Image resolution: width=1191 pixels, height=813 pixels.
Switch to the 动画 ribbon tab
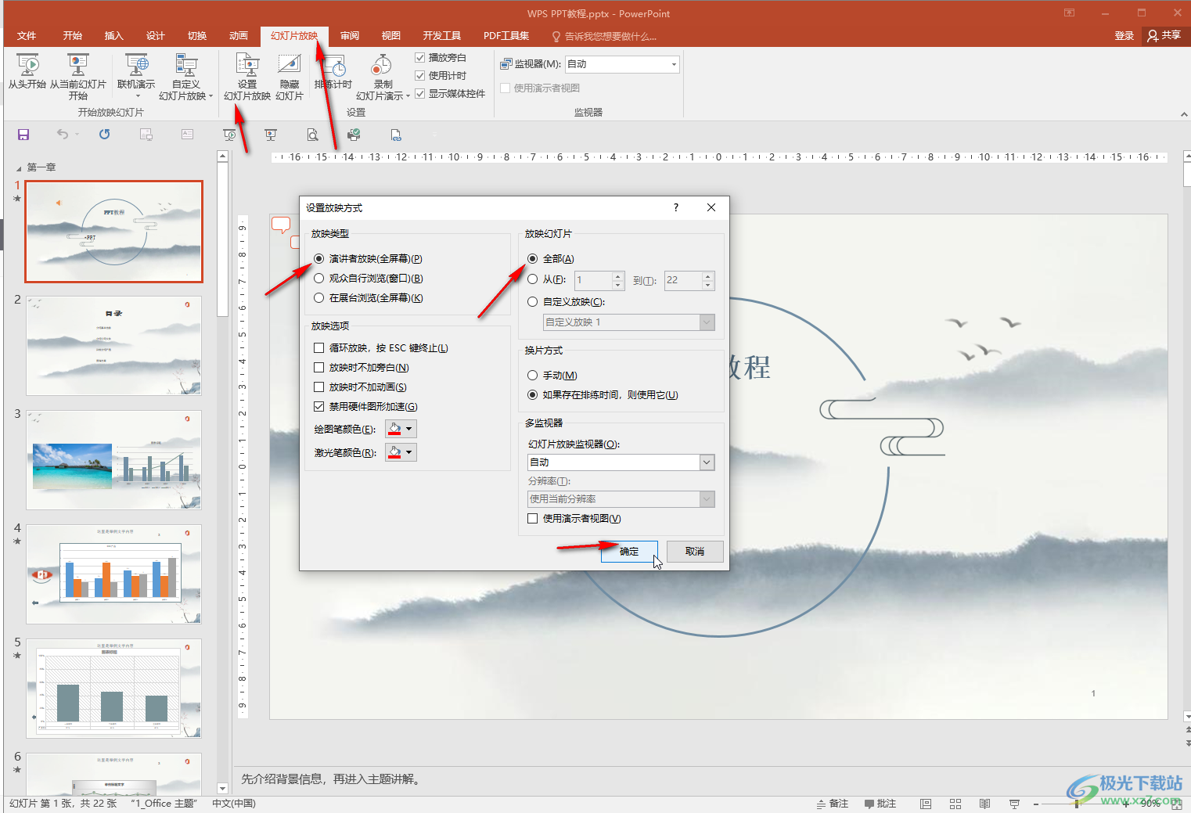pos(239,36)
